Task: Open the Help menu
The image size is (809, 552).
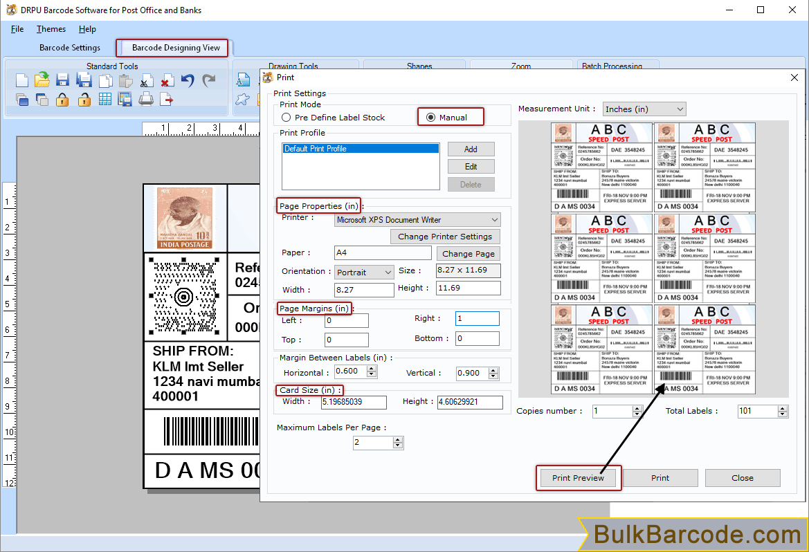Action: pyautogui.click(x=87, y=29)
